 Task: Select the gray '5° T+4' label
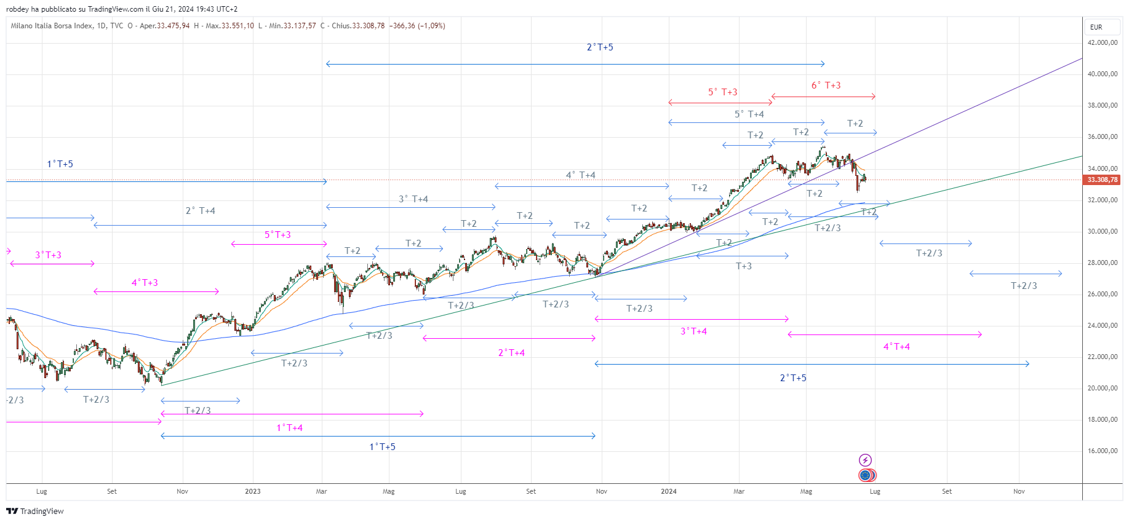point(749,114)
